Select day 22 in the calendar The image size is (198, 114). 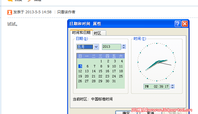[x=101, y=76]
